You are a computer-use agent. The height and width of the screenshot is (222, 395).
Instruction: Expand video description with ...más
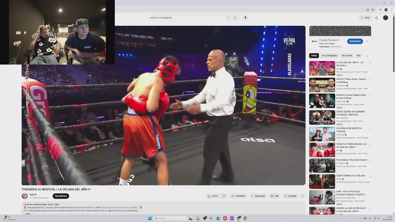[x=27, y=214]
